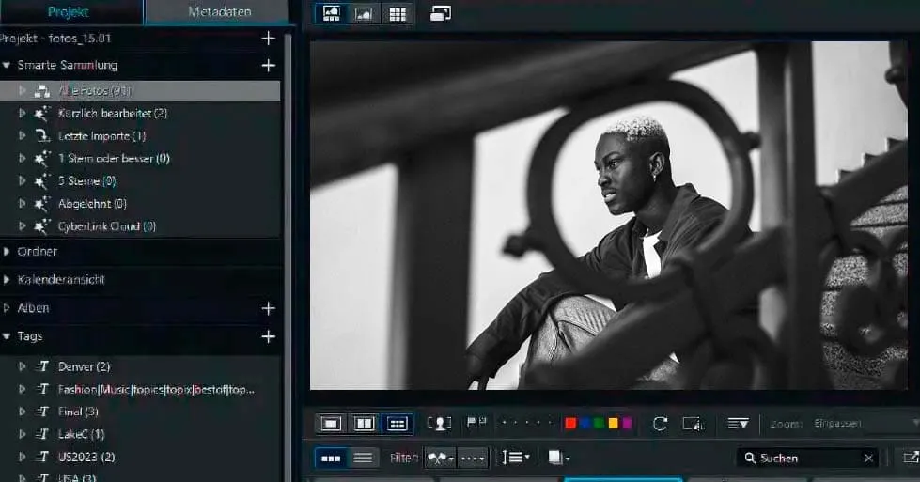Rotate the photo using rotate icon
The image size is (920, 482).
click(x=660, y=424)
